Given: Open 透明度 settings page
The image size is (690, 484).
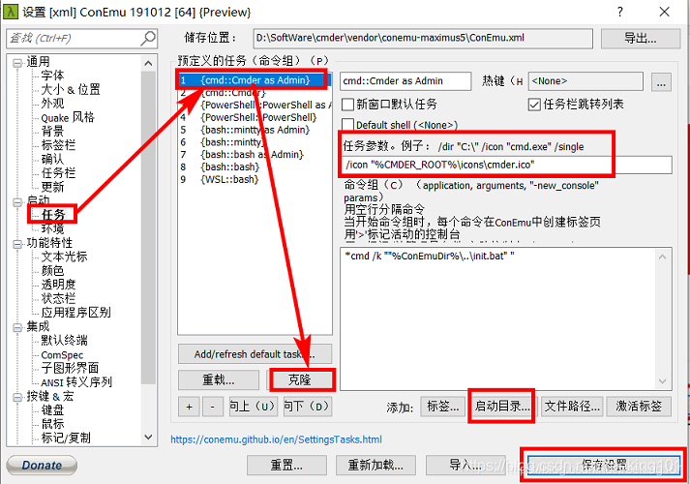Looking at the screenshot, I should (58, 285).
